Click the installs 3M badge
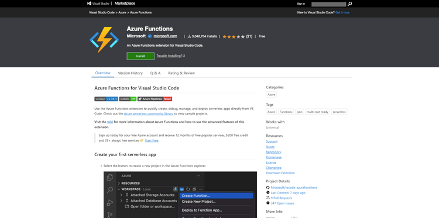The height and width of the screenshot is (218, 439). coord(128,99)
